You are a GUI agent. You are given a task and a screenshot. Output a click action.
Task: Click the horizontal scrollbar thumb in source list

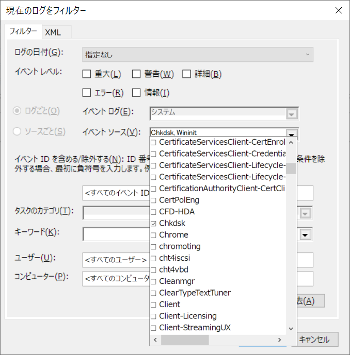(185, 340)
